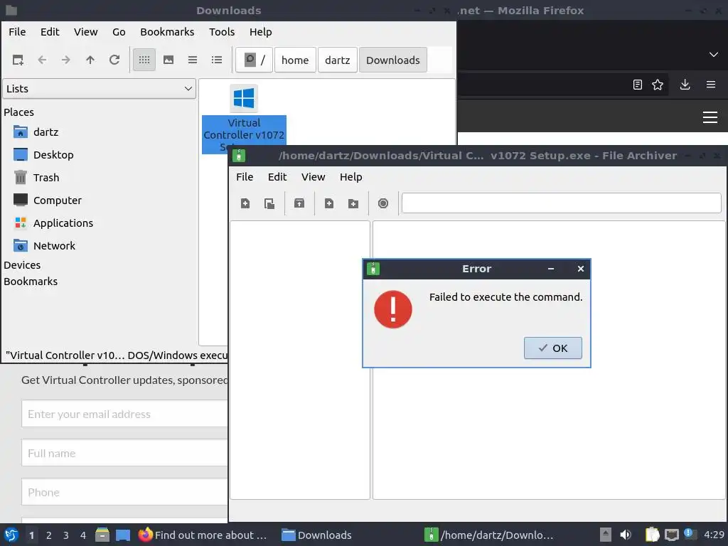Click add folder icon in File Archiver
This screenshot has width=728, height=546.
pyautogui.click(x=353, y=203)
